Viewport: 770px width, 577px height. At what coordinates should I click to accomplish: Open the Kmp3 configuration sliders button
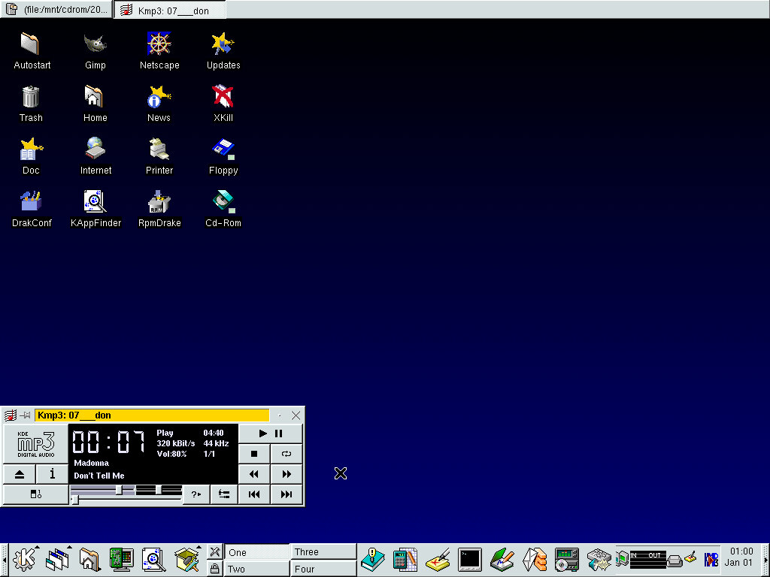click(x=224, y=494)
